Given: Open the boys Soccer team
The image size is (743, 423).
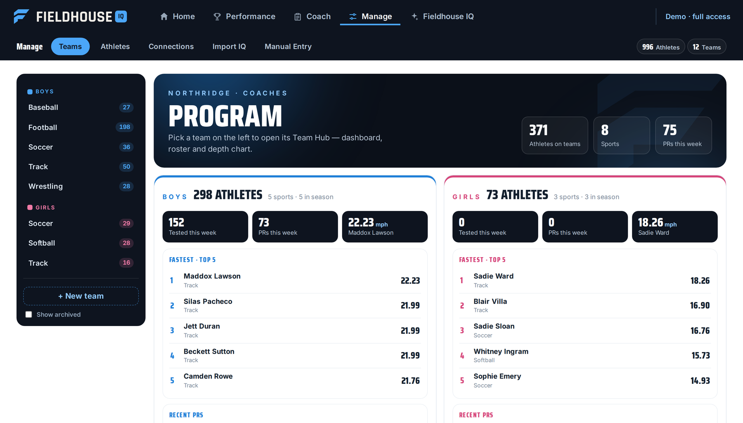Looking at the screenshot, I should 81,147.
